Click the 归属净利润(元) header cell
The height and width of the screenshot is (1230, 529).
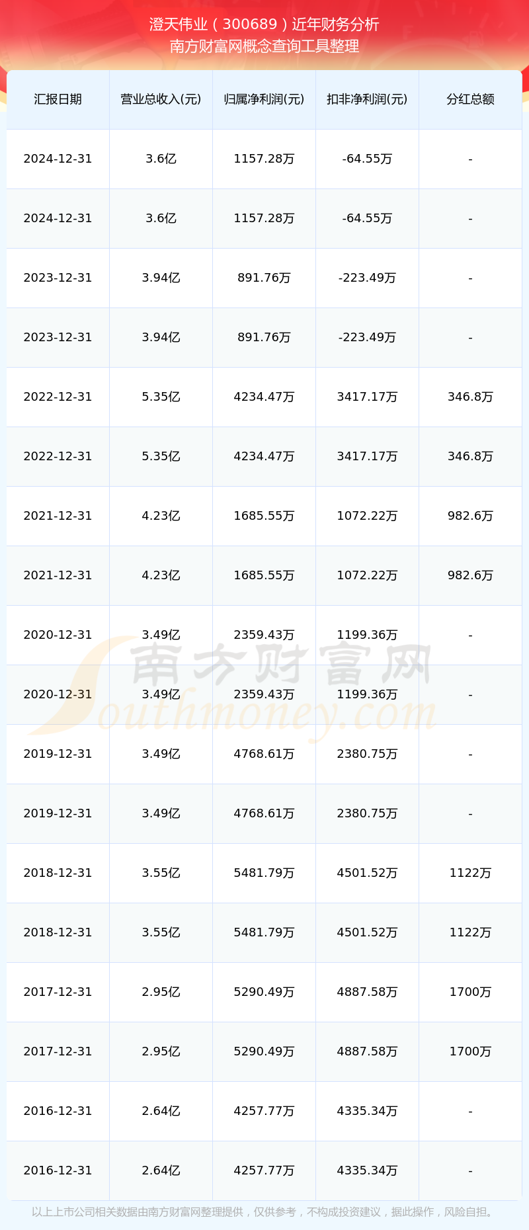pos(264,99)
